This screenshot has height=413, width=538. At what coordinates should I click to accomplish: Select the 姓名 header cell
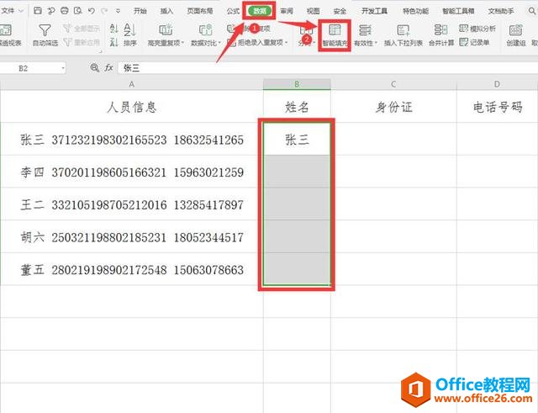pyautogui.click(x=297, y=107)
